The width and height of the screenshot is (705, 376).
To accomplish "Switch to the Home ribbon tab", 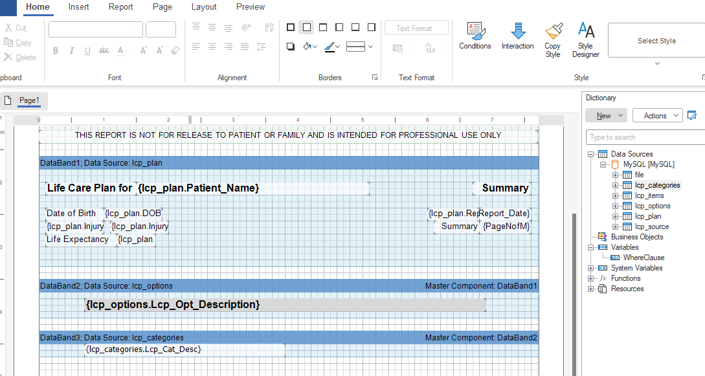I will [38, 6].
